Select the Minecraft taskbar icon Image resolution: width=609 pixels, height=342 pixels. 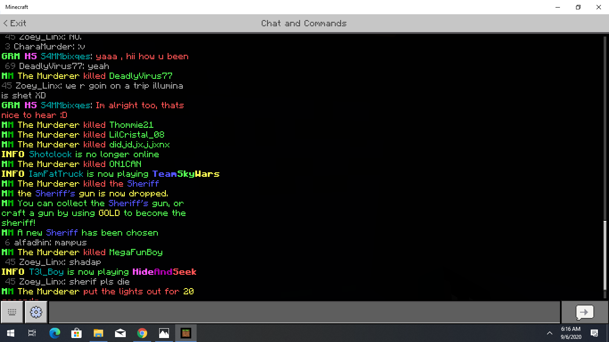click(185, 333)
